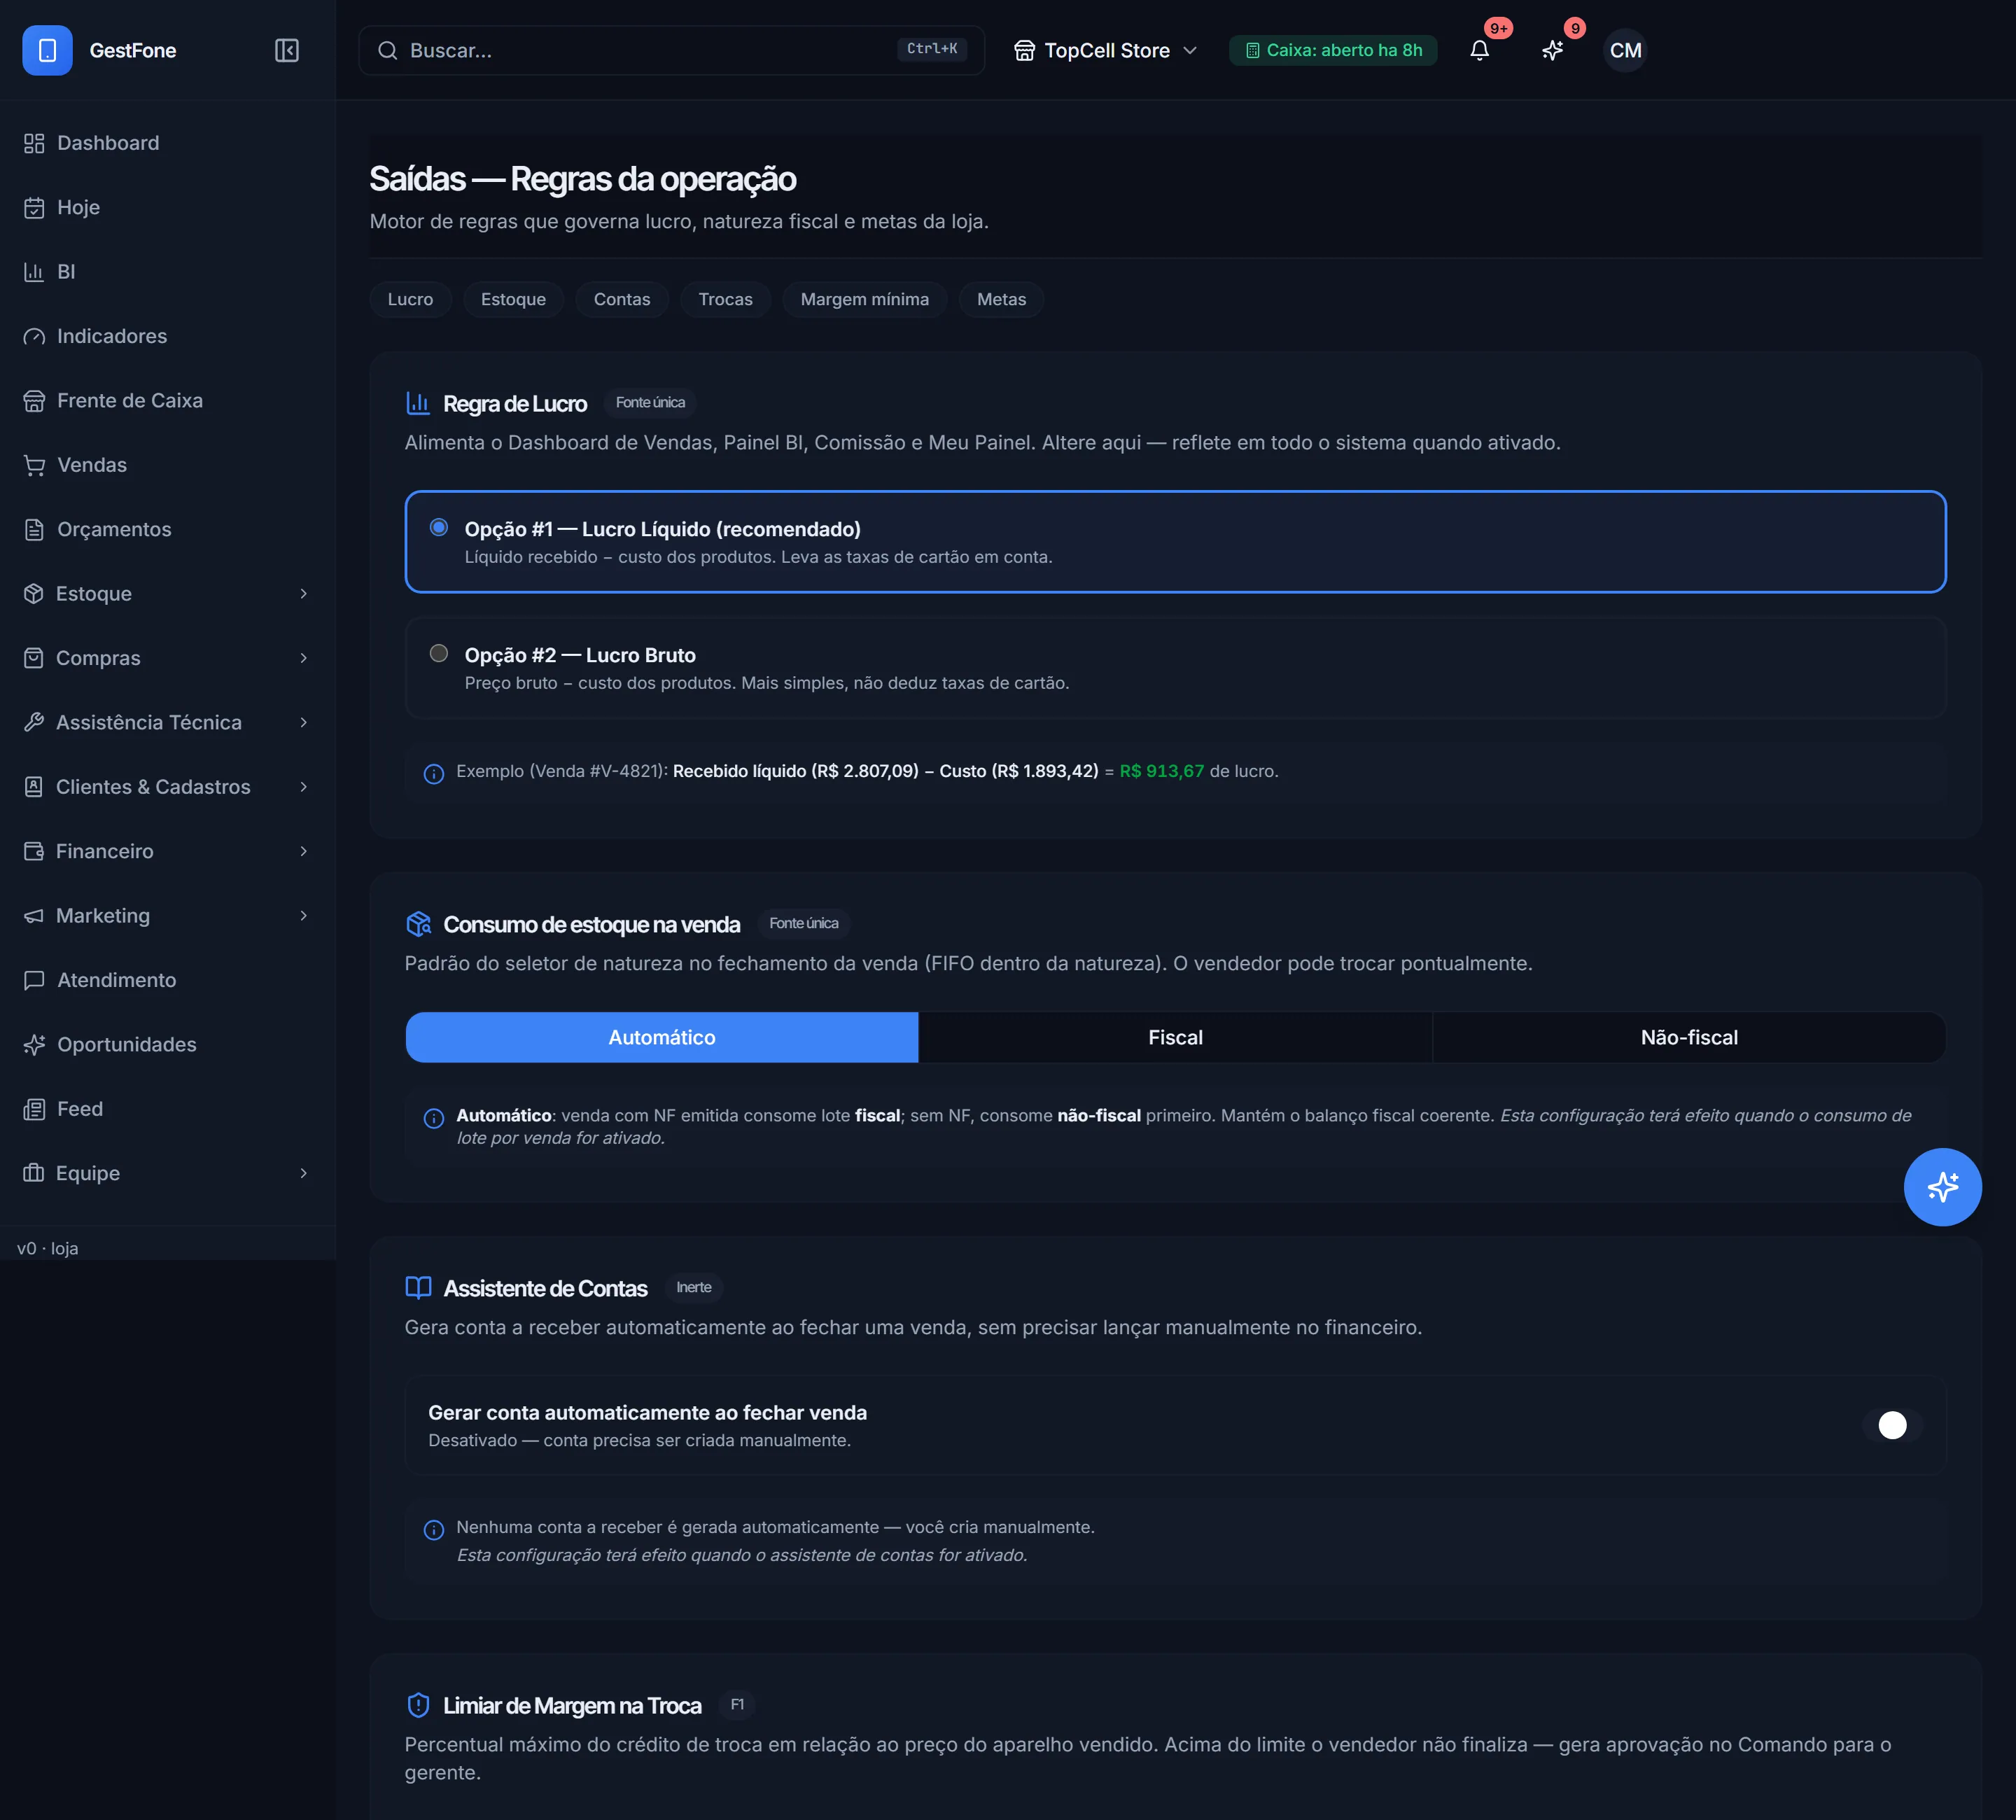This screenshot has height=1820, width=2016.
Task: Click the Equipe briefcase icon
Action: pyautogui.click(x=34, y=1173)
